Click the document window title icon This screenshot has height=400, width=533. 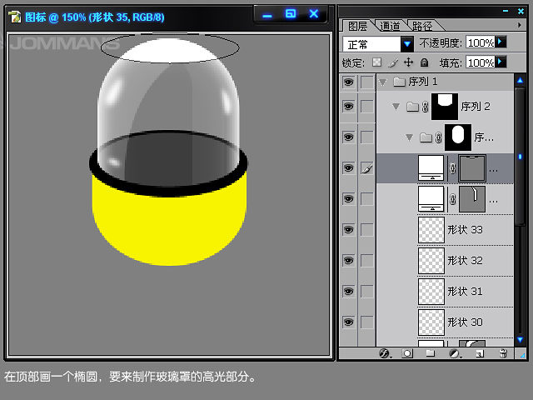click(x=15, y=17)
